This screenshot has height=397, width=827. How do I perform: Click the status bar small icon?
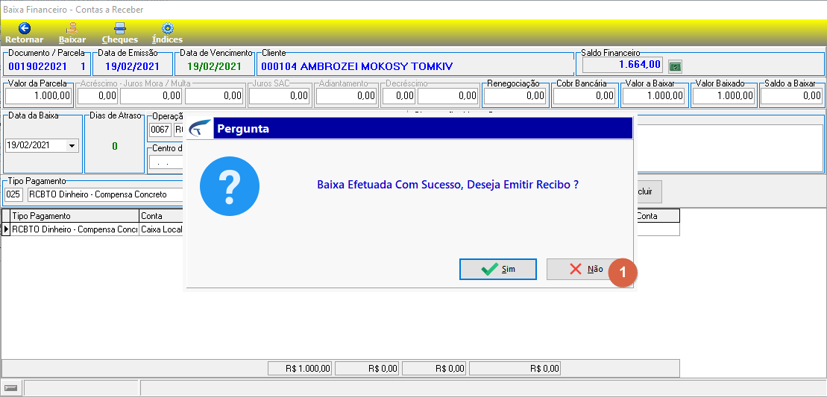(10, 388)
